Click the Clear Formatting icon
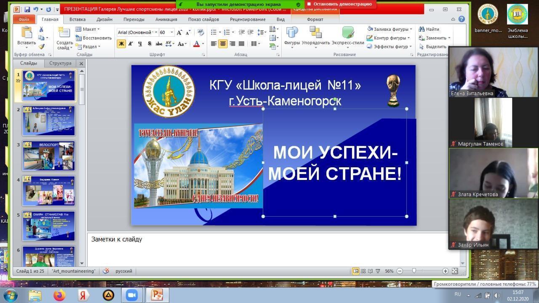 click(x=200, y=32)
